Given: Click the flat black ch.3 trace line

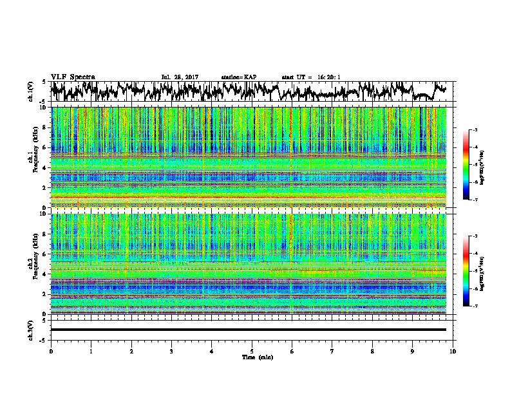Looking at the screenshot, I should [249, 330].
